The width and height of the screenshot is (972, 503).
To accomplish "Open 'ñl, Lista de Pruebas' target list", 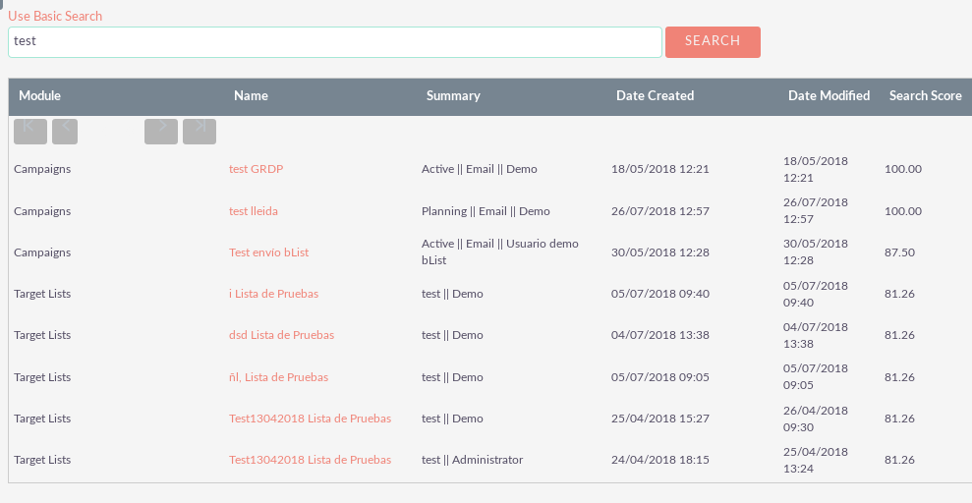I will (278, 377).
